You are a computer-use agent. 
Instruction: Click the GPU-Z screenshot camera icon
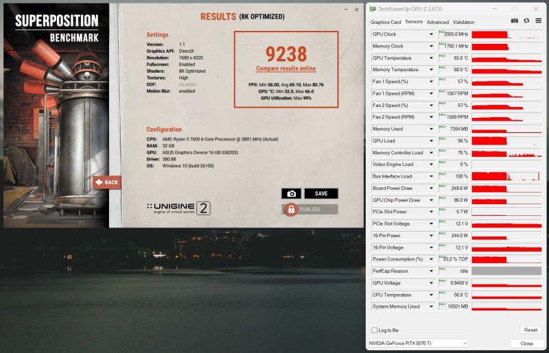pyautogui.click(x=514, y=21)
